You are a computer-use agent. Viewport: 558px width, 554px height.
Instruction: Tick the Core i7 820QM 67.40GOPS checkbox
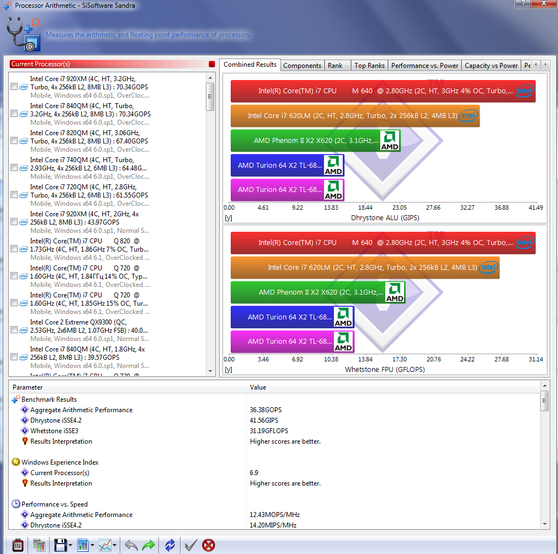coord(14,141)
